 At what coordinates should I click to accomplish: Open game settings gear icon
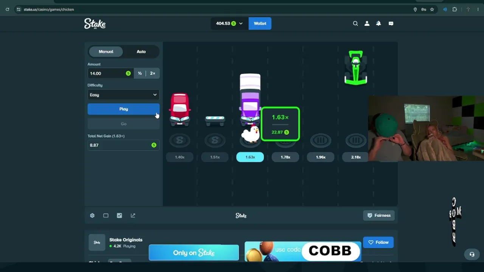[92, 215]
